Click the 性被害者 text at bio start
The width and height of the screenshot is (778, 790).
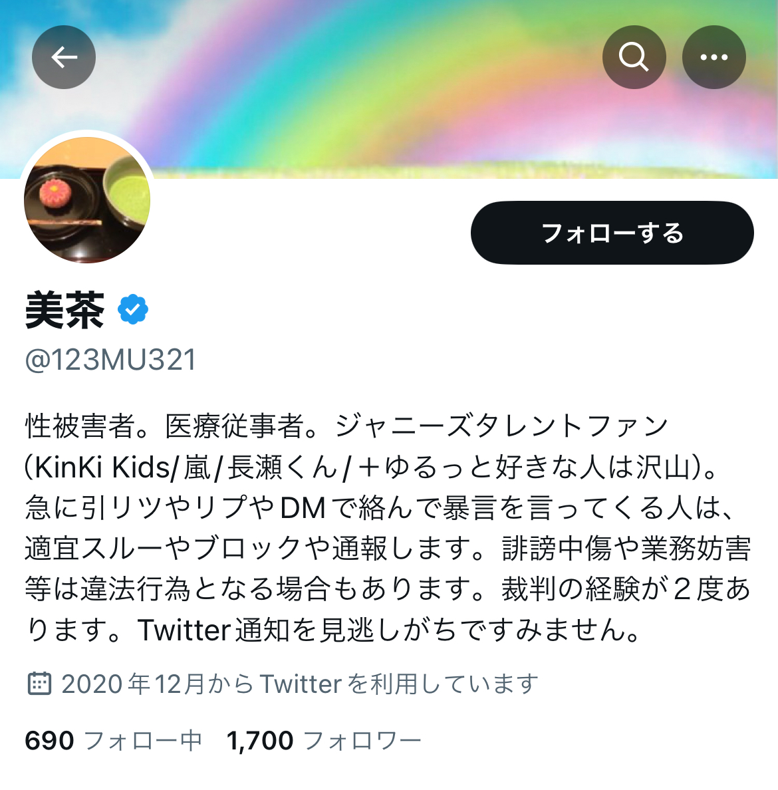point(80,426)
